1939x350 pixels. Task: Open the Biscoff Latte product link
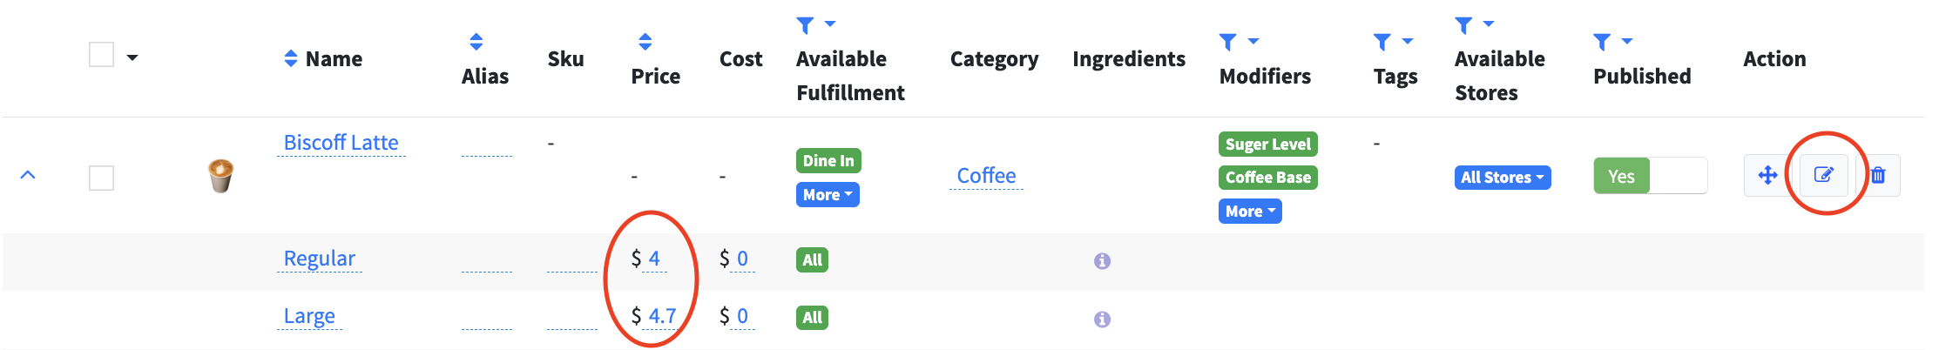(341, 143)
